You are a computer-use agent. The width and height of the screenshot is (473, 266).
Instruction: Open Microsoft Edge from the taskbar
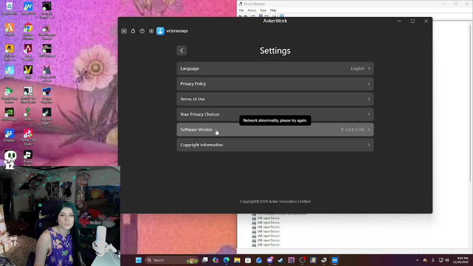tap(227, 260)
